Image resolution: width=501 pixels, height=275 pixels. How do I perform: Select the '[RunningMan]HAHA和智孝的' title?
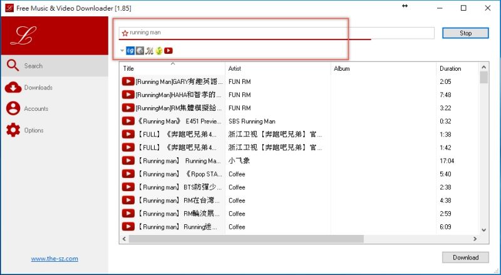pyautogui.click(x=178, y=95)
